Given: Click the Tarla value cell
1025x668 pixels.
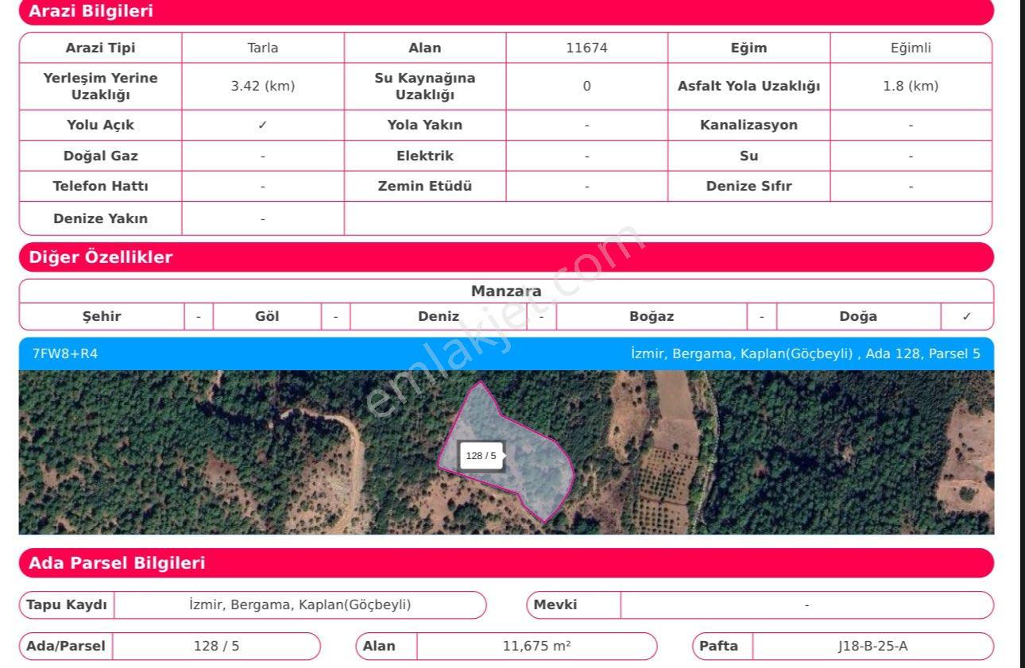Looking at the screenshot, I should pos(263,48).
